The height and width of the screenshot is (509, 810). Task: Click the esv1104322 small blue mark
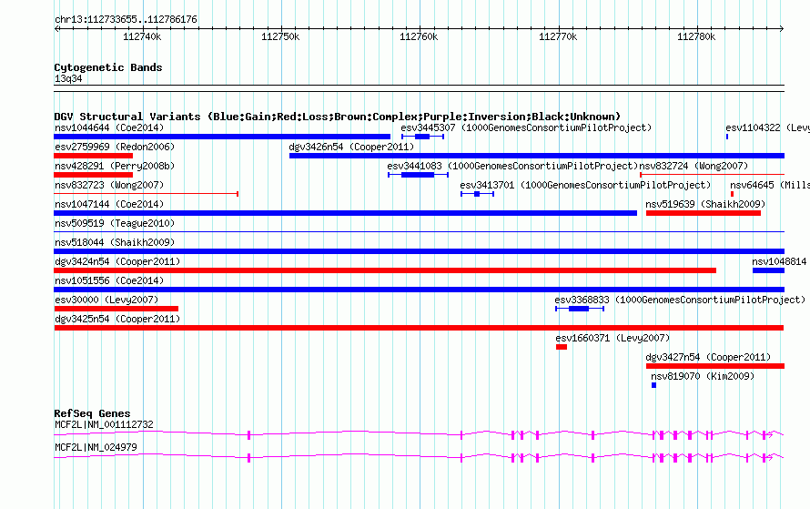(x=727, y=137)
